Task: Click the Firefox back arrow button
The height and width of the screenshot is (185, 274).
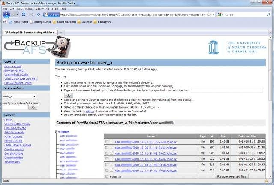Action: (x=6, y=15)
